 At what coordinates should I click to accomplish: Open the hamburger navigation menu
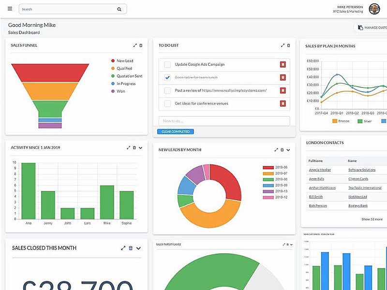[10, 9]
